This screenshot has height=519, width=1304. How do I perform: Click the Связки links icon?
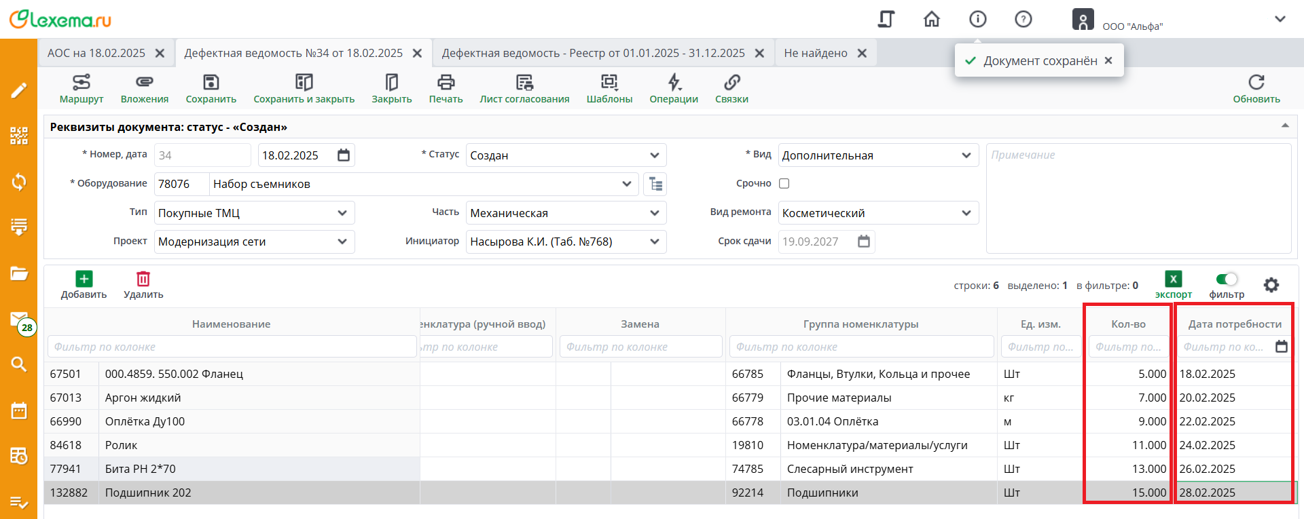tap(731, 83)
